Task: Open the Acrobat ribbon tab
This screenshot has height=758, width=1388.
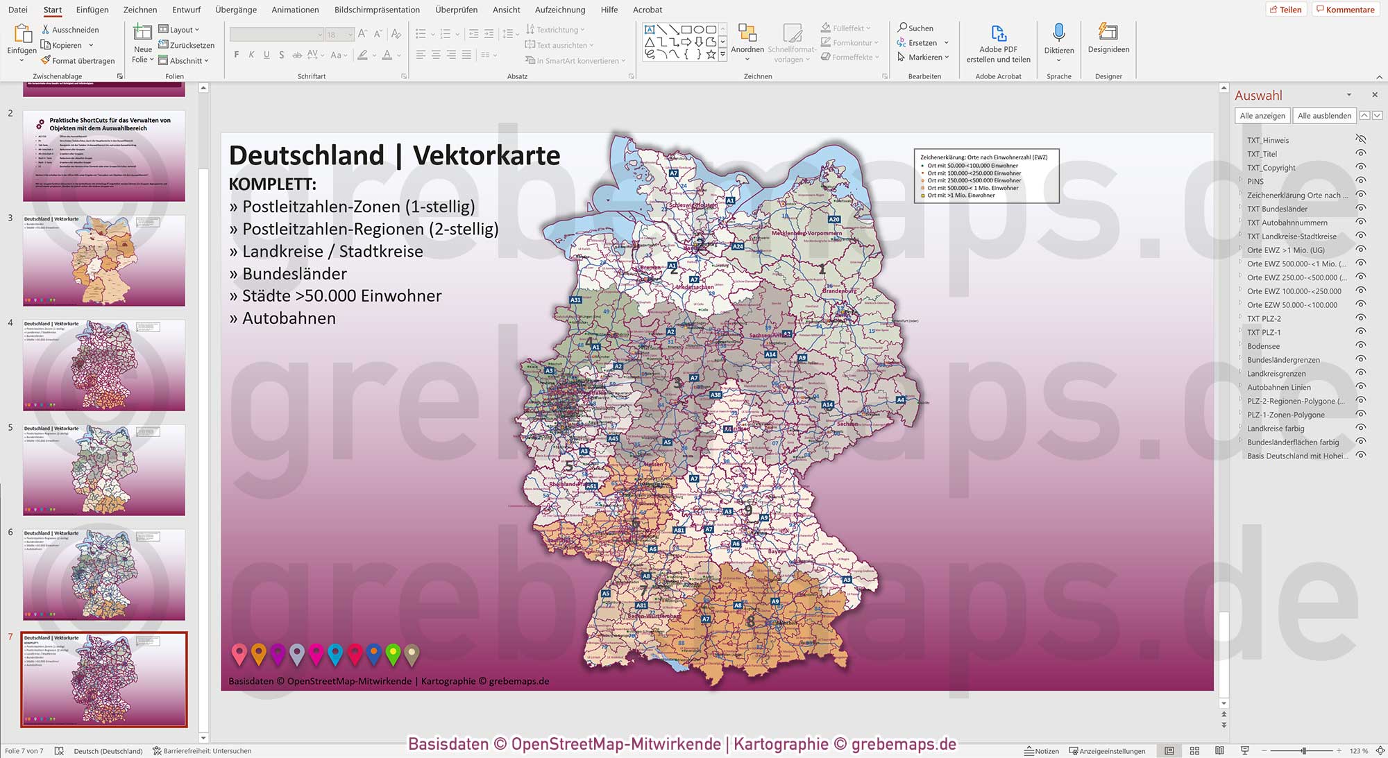Action: 648,10
